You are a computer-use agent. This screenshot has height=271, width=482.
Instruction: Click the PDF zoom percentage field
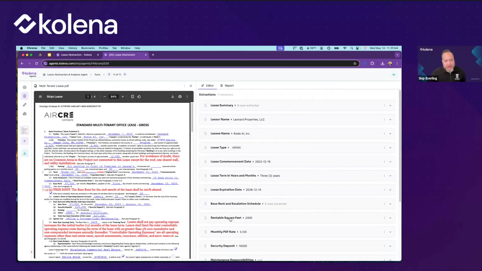click(x=113, y=97)
